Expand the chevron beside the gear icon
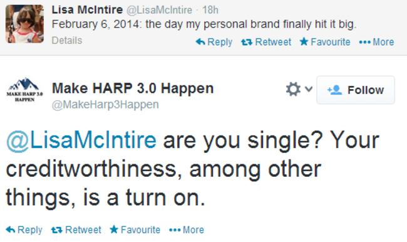Screen dimensions: 407x242 tap(309, 89)
